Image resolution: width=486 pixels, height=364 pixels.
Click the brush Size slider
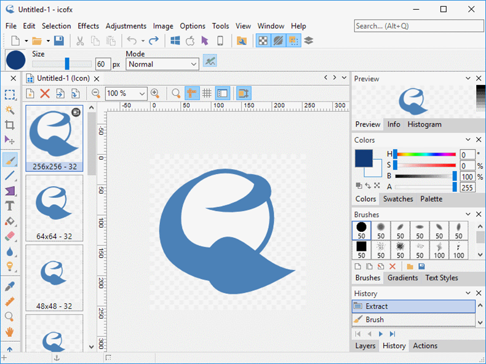(62, 64)
